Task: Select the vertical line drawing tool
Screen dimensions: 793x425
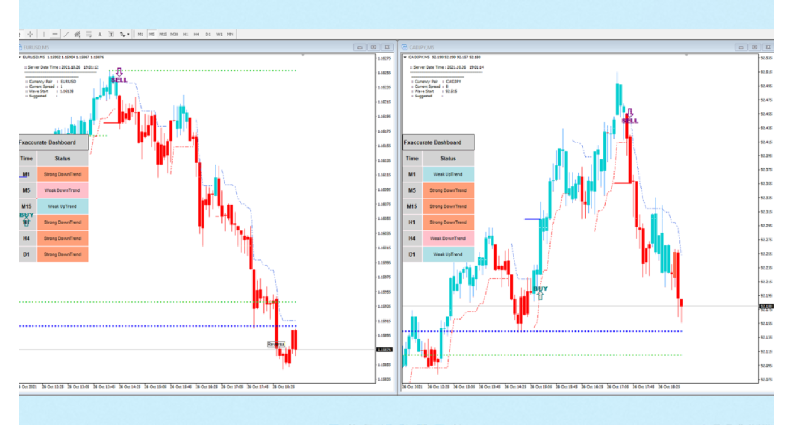Action: pyautogui.click(x=44, y=34)
